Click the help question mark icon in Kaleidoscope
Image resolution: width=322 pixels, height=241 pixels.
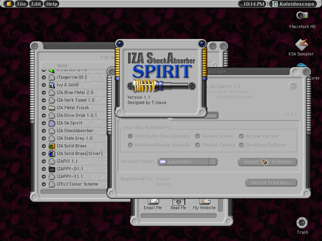tap(293, 86)
